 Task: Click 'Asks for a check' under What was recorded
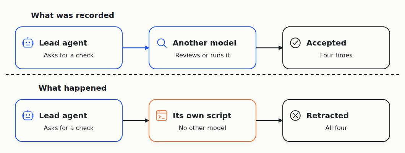pyautogui.click(x=69, y=55)
